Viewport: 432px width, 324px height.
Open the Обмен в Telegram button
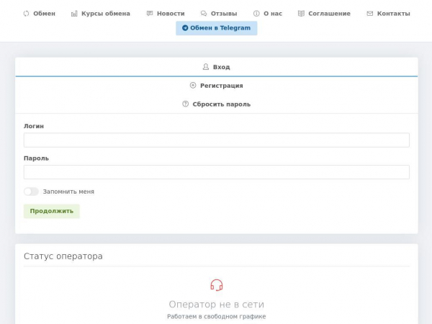(217, 28)
